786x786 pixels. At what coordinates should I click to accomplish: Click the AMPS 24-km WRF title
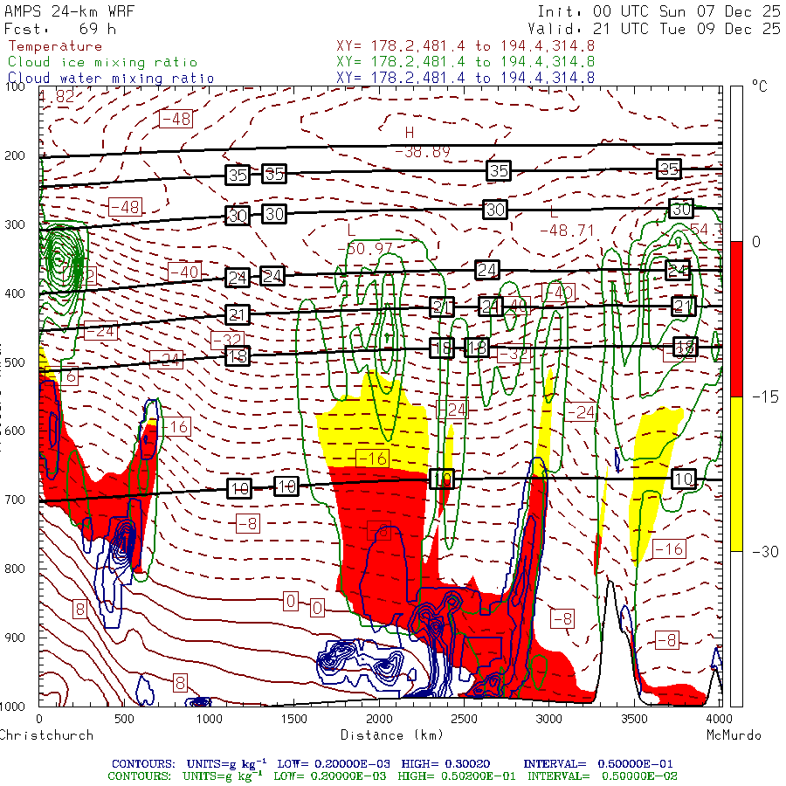65,12
